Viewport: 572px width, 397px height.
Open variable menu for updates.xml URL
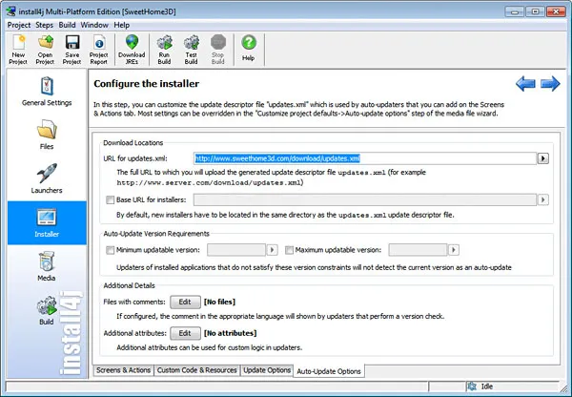click(x=542, y=158)
